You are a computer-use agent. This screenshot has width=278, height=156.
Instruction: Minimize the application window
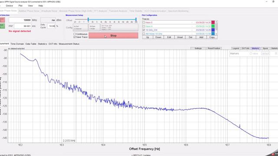click(x=266, y=2)
